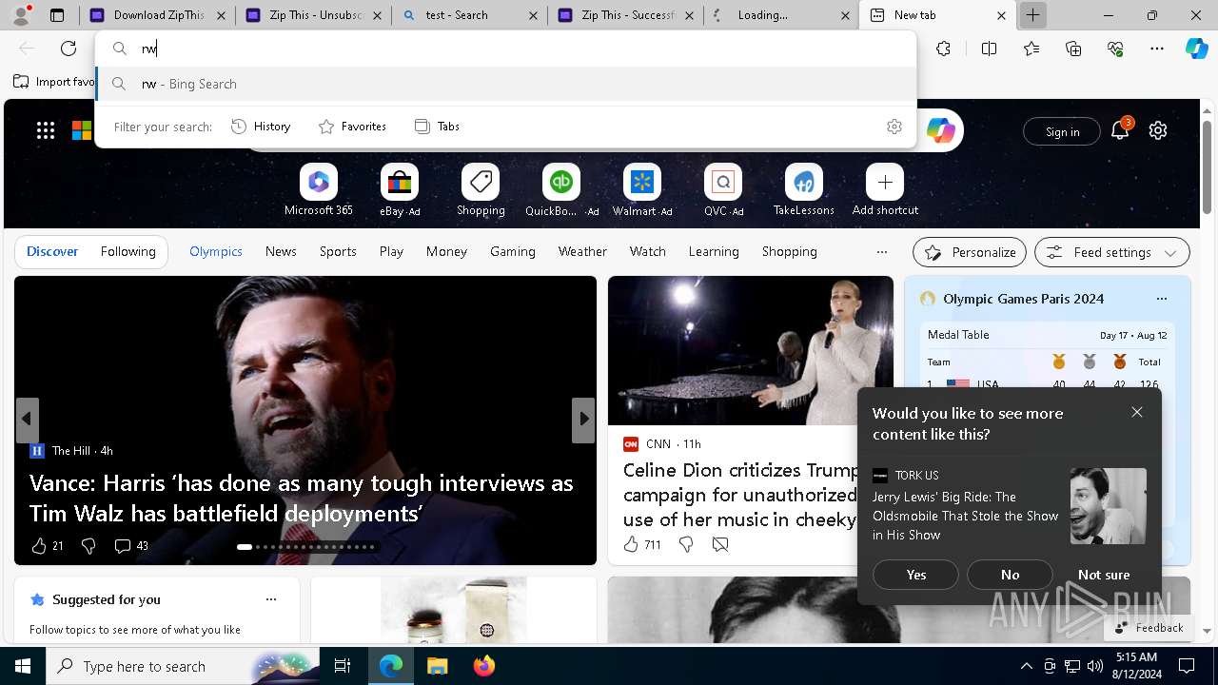1218x685 pixels.
Task: Filter search by History
Action: pos(261,127)
